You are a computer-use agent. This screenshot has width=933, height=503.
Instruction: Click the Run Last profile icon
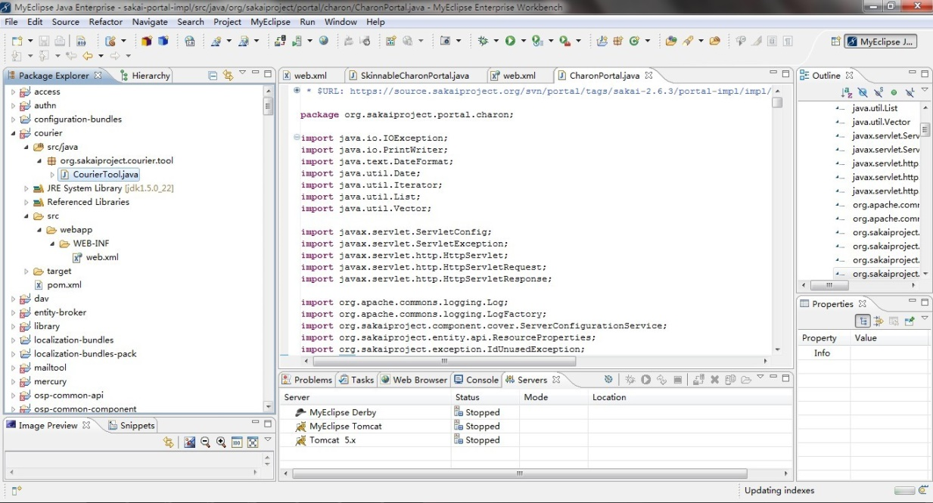tap(537, 41)
